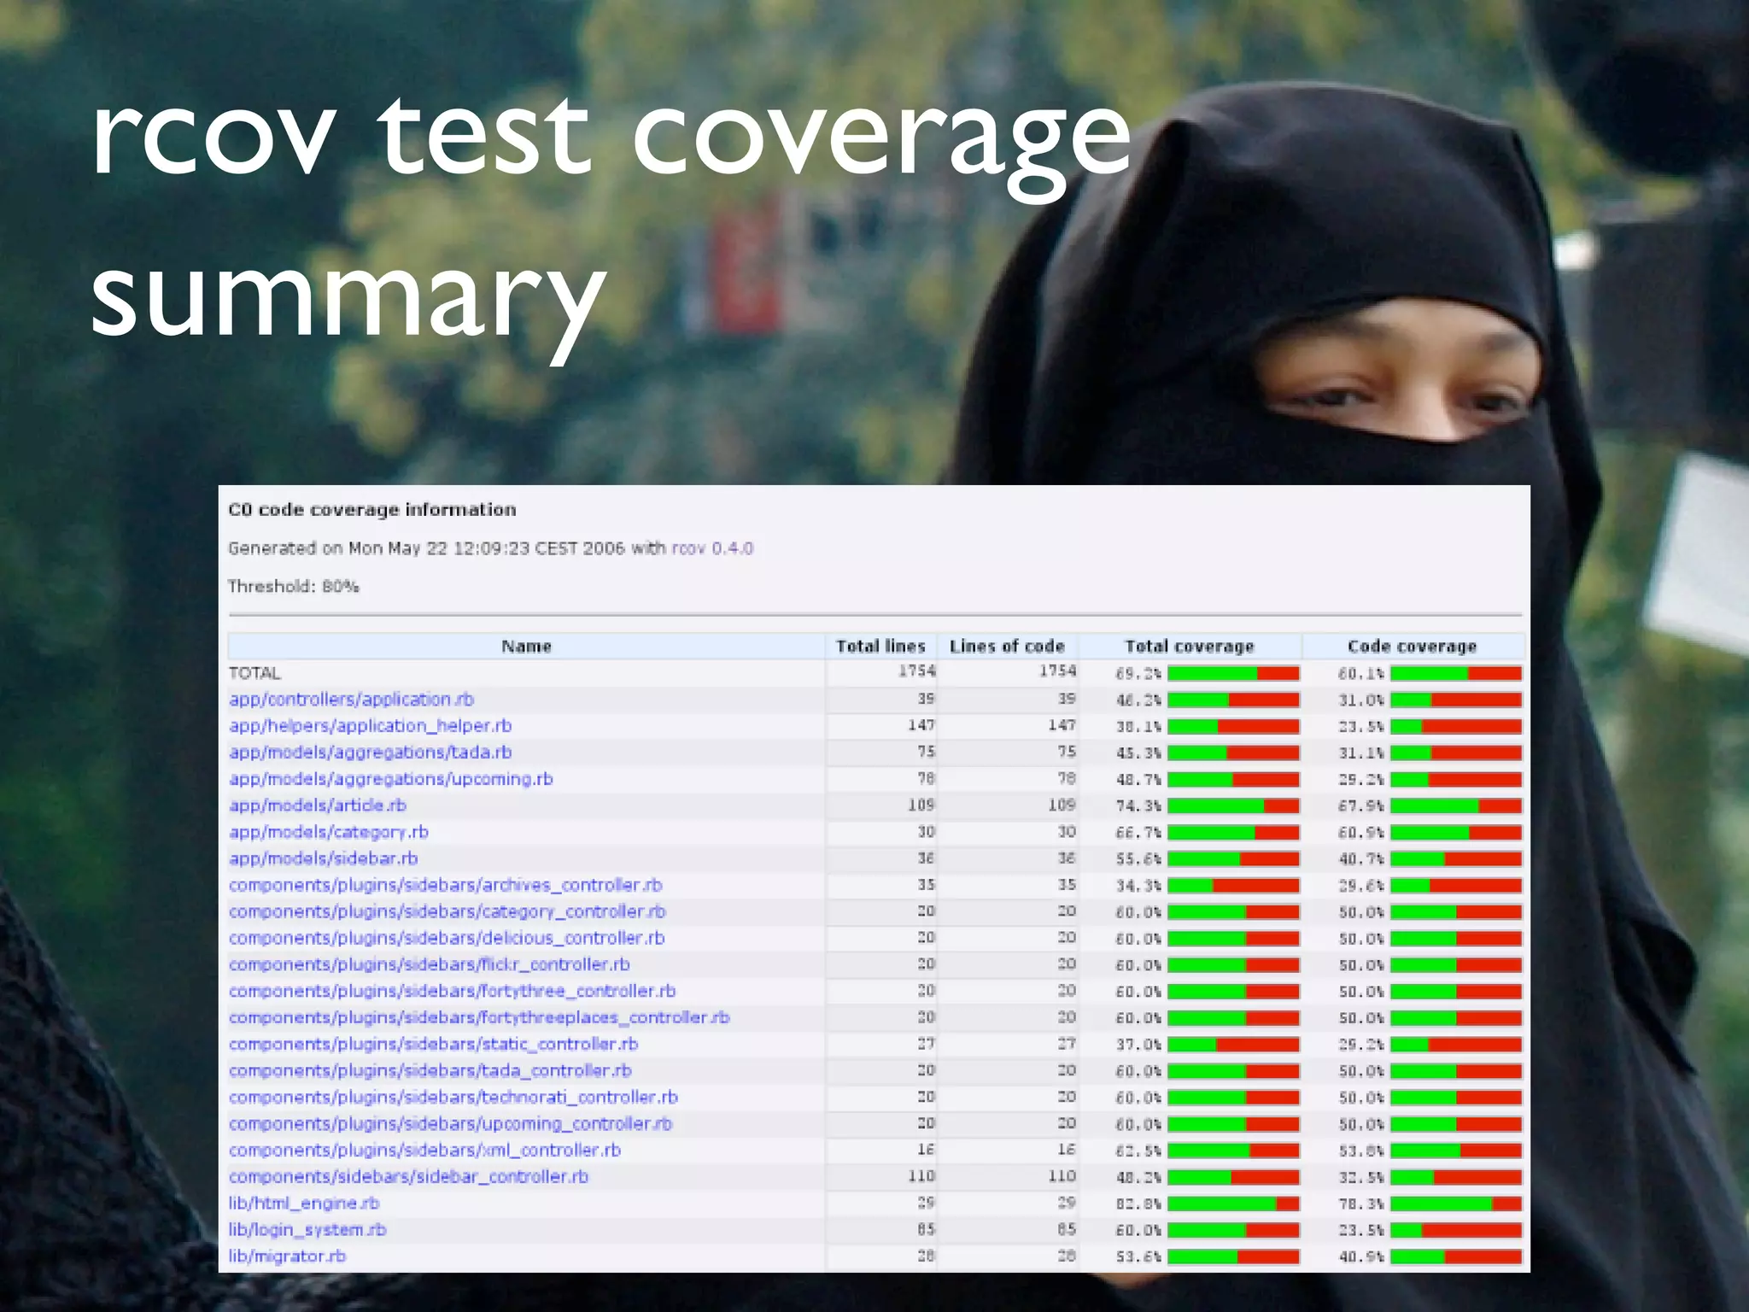
Task: Select app/models/aggregations/upcoming.rb link
Action: point(390,779)
